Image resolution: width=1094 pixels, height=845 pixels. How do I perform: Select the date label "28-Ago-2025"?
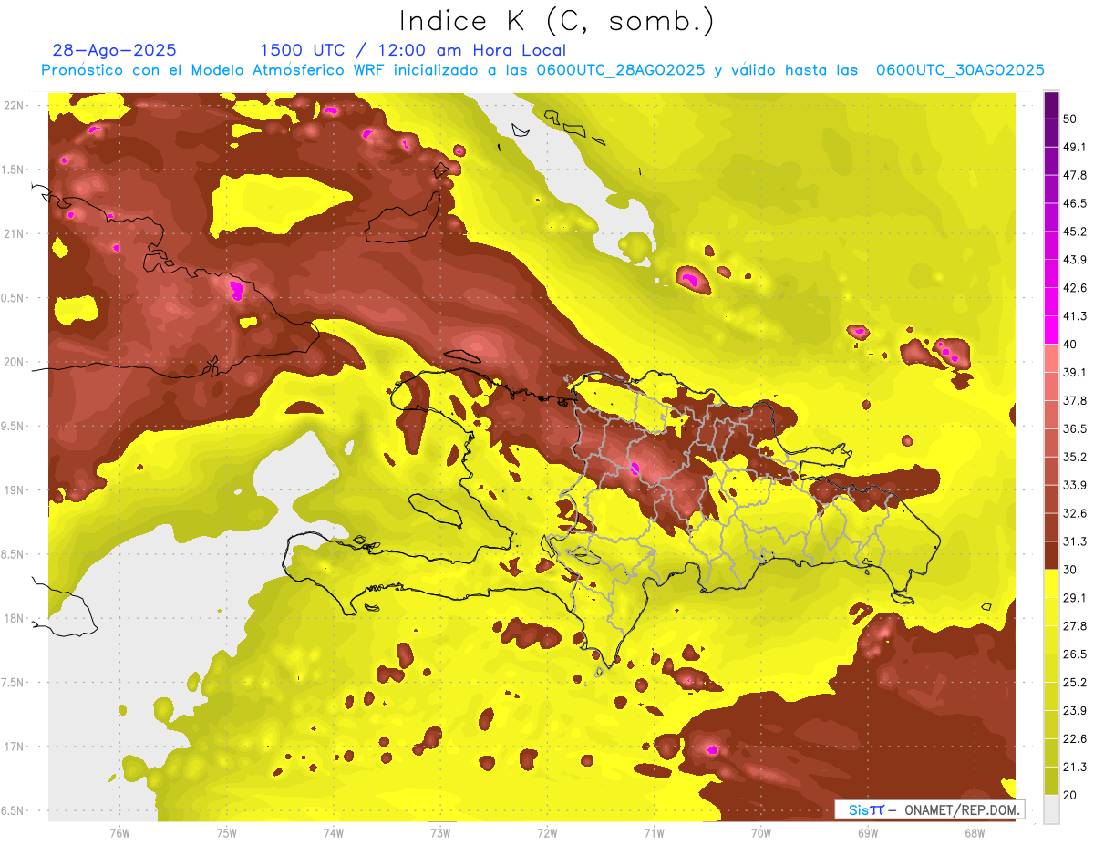(115, 50)
